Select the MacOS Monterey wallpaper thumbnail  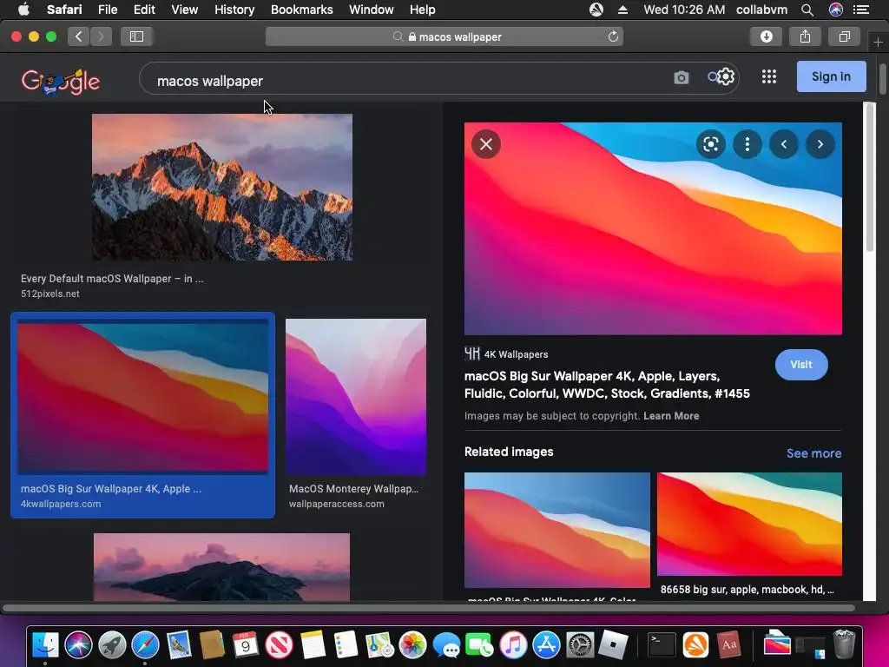[355, 396]
